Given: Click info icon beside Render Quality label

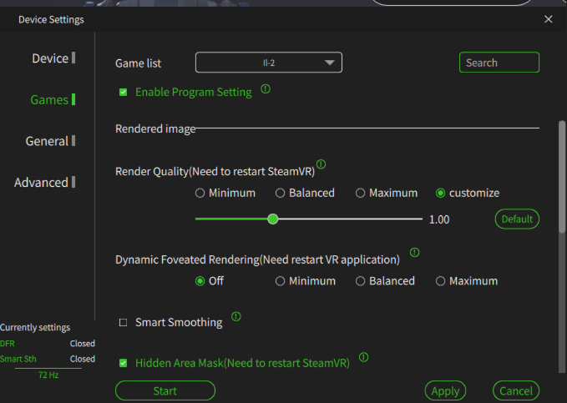Looking at the screenshot, I should (x=321, y=164).
